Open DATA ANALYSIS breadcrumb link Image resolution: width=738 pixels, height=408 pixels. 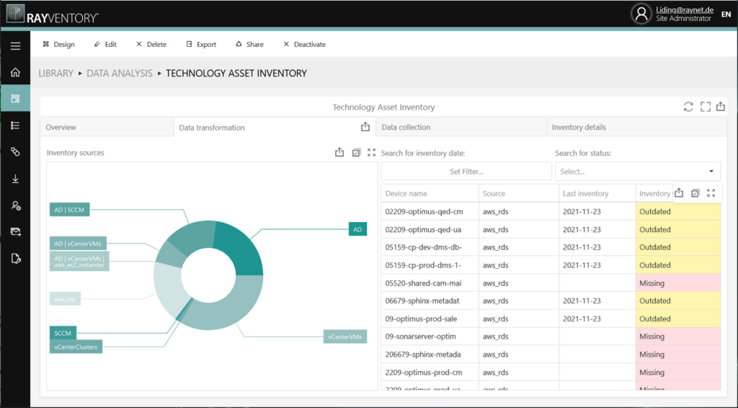tap(120, 74)
